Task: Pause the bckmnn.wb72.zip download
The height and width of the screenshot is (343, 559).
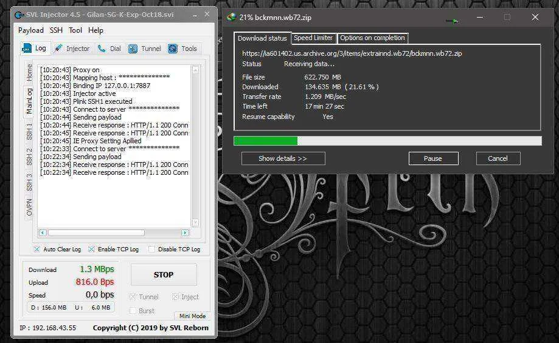Action: [x=433, y=158]
